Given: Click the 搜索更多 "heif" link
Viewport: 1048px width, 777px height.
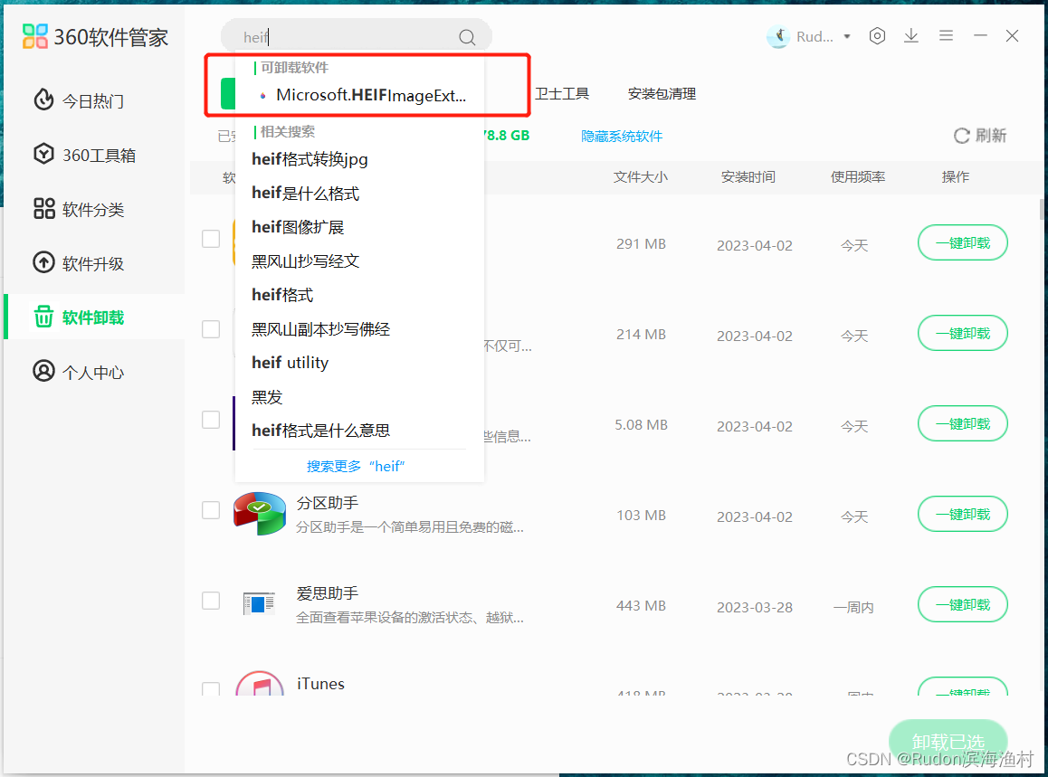Looking at the screenshot, I should click(356, 467).
